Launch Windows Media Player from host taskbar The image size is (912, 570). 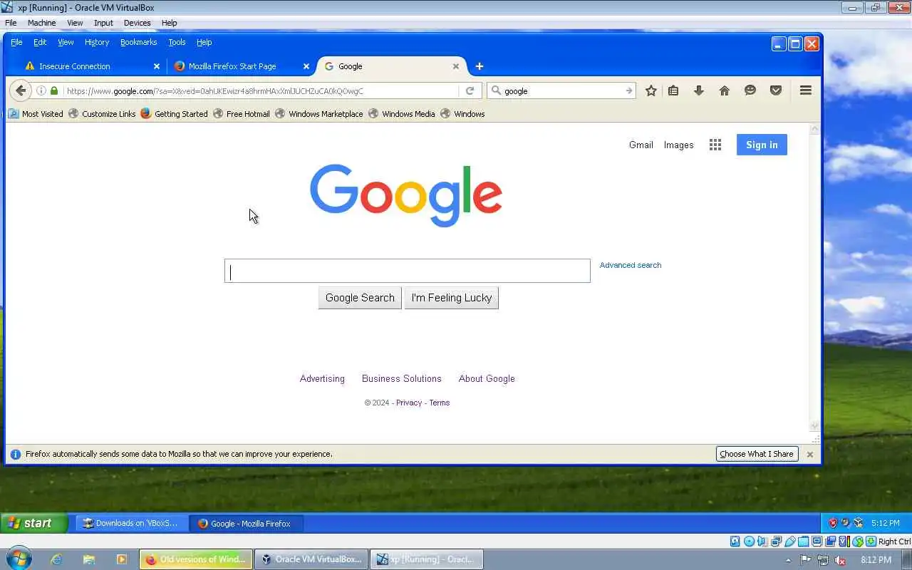pyautogui.click(x=121, y=559)
